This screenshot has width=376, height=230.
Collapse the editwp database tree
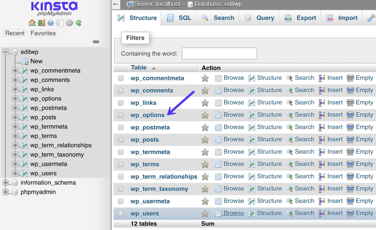click(5, 52)
